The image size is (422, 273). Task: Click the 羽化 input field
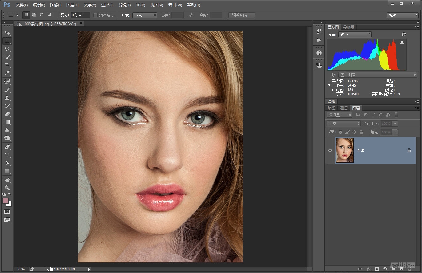coord(80,15)
